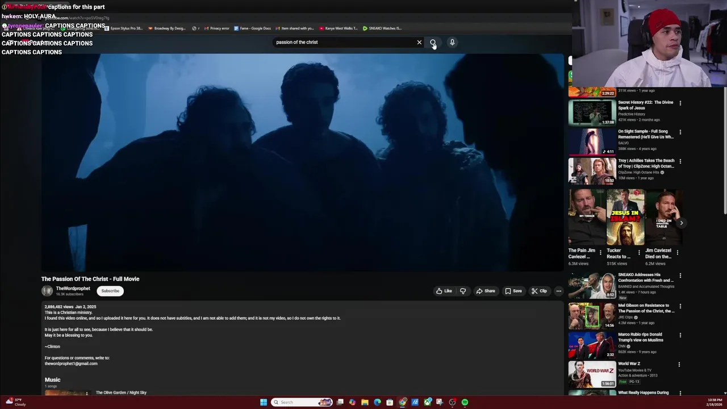Open TheWordprophet channel avatar
The height and width of the screenshot is (409, 727).
coord(47,291)
